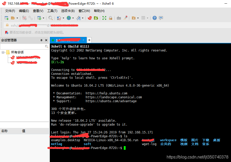Click the chat feedback bubble icon

click(161, 18)
